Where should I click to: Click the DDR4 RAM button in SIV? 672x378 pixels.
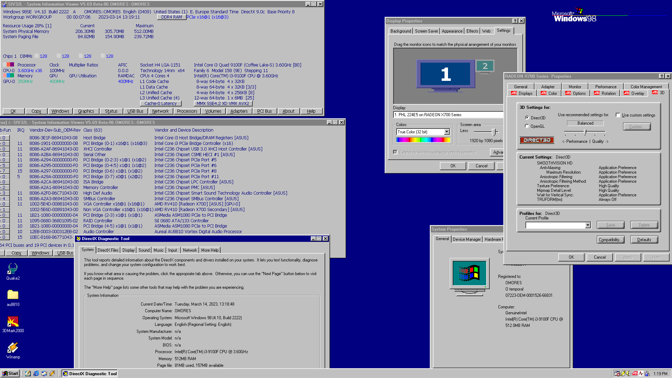(x=171, y=17)
